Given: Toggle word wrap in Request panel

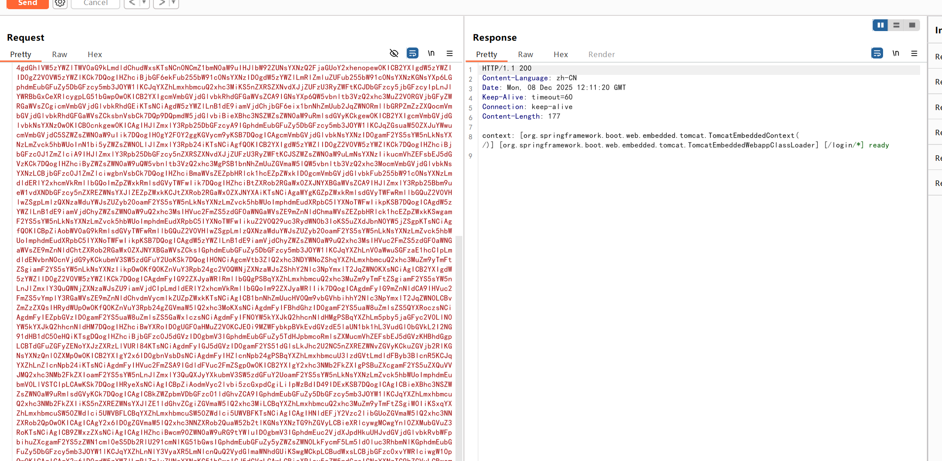Looking at the screenshot, I should [413, 53].
